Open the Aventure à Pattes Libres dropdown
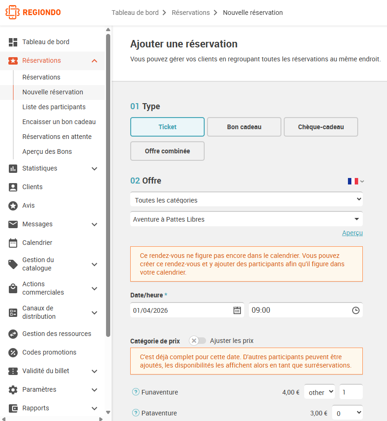This screenshot has height=421, width=387. (x=247, y=219)
